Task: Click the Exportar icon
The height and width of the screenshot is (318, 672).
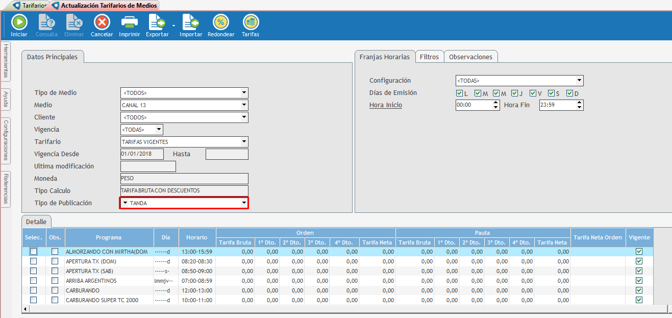Action: click(157, 22)
